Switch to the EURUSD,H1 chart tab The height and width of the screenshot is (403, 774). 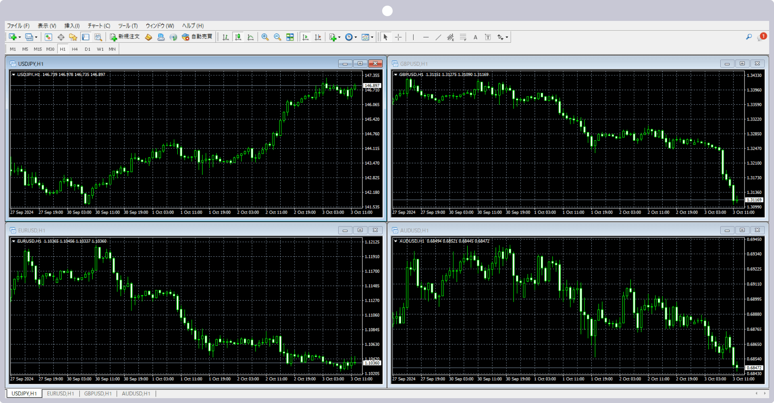[x=60, y=394]
